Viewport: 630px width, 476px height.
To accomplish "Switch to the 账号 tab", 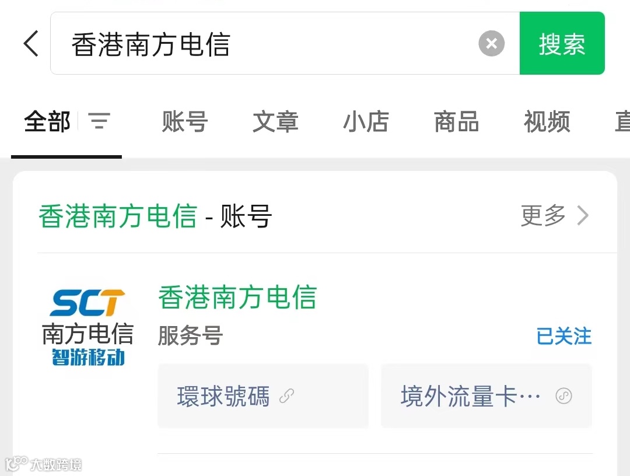I will click(x=185, y=121).
